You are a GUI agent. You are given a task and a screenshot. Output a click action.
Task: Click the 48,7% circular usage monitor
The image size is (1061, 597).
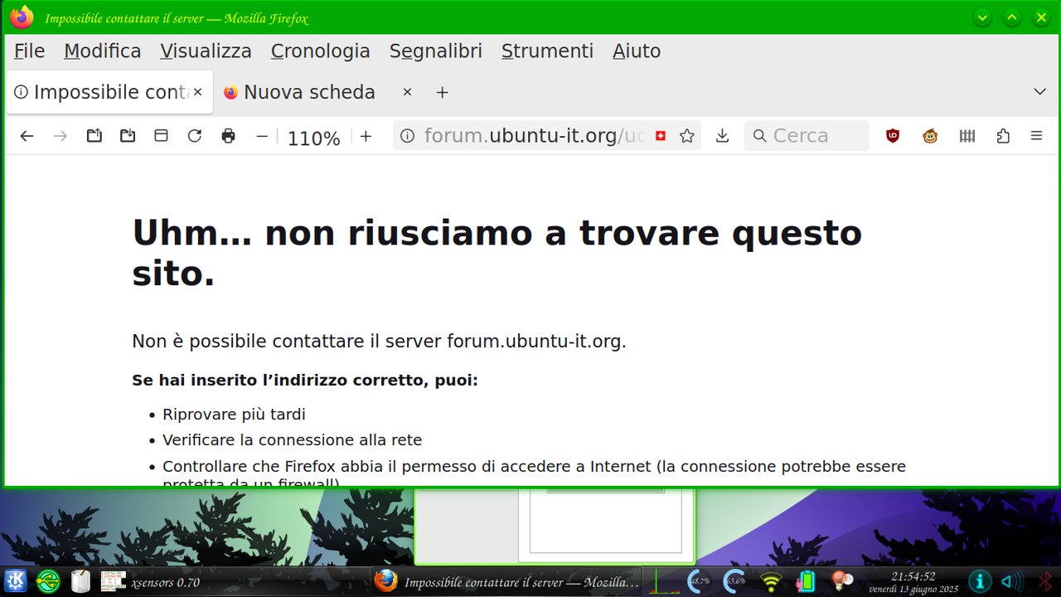[x=700, y=581]
